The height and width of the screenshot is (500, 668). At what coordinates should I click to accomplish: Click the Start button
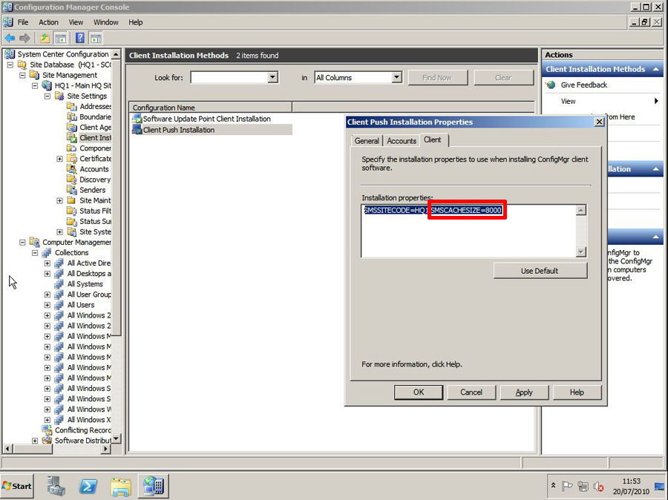click(x=17, y=486)
